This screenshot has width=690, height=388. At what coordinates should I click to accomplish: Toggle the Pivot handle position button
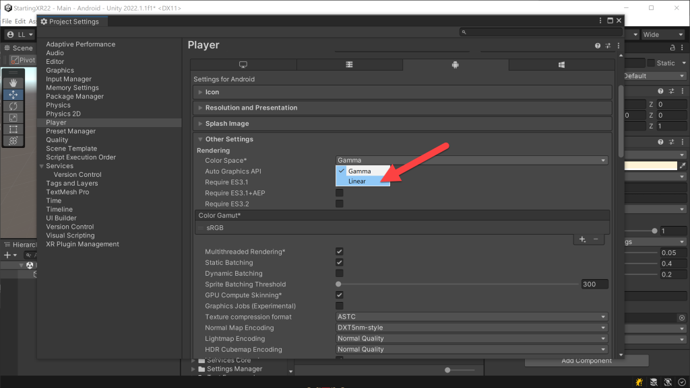click(23, 60)
